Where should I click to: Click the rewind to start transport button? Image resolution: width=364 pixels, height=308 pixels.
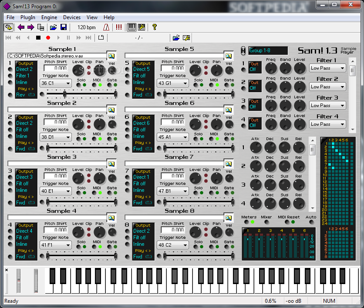(8, 37)
